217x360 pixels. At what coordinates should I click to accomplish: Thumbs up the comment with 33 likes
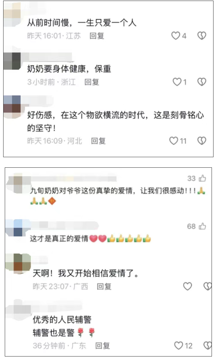202,178
